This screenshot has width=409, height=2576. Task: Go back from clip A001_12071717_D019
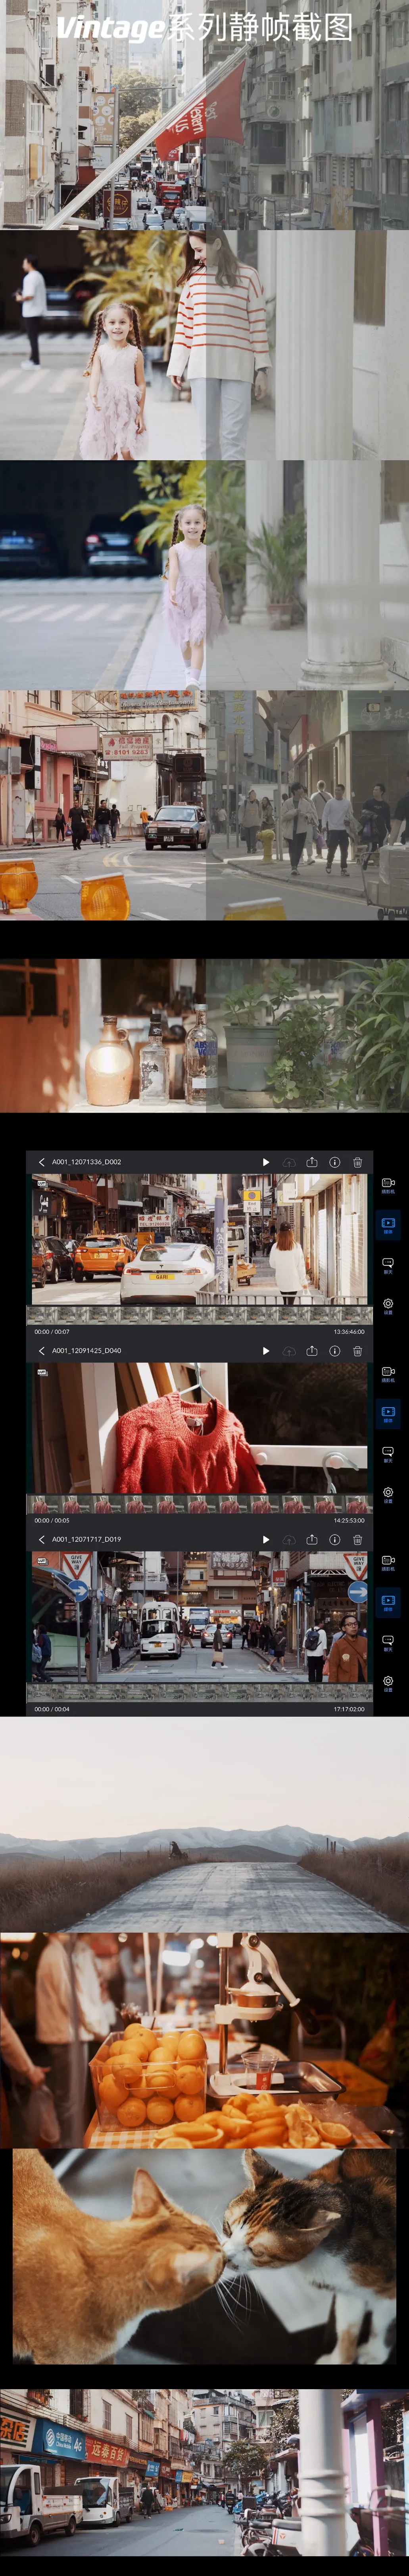tap(41, 1540)
